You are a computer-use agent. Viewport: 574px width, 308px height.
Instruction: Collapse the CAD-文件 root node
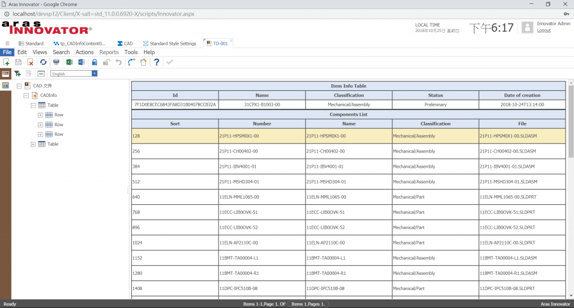pyautogui.click(x=19, y=86)
